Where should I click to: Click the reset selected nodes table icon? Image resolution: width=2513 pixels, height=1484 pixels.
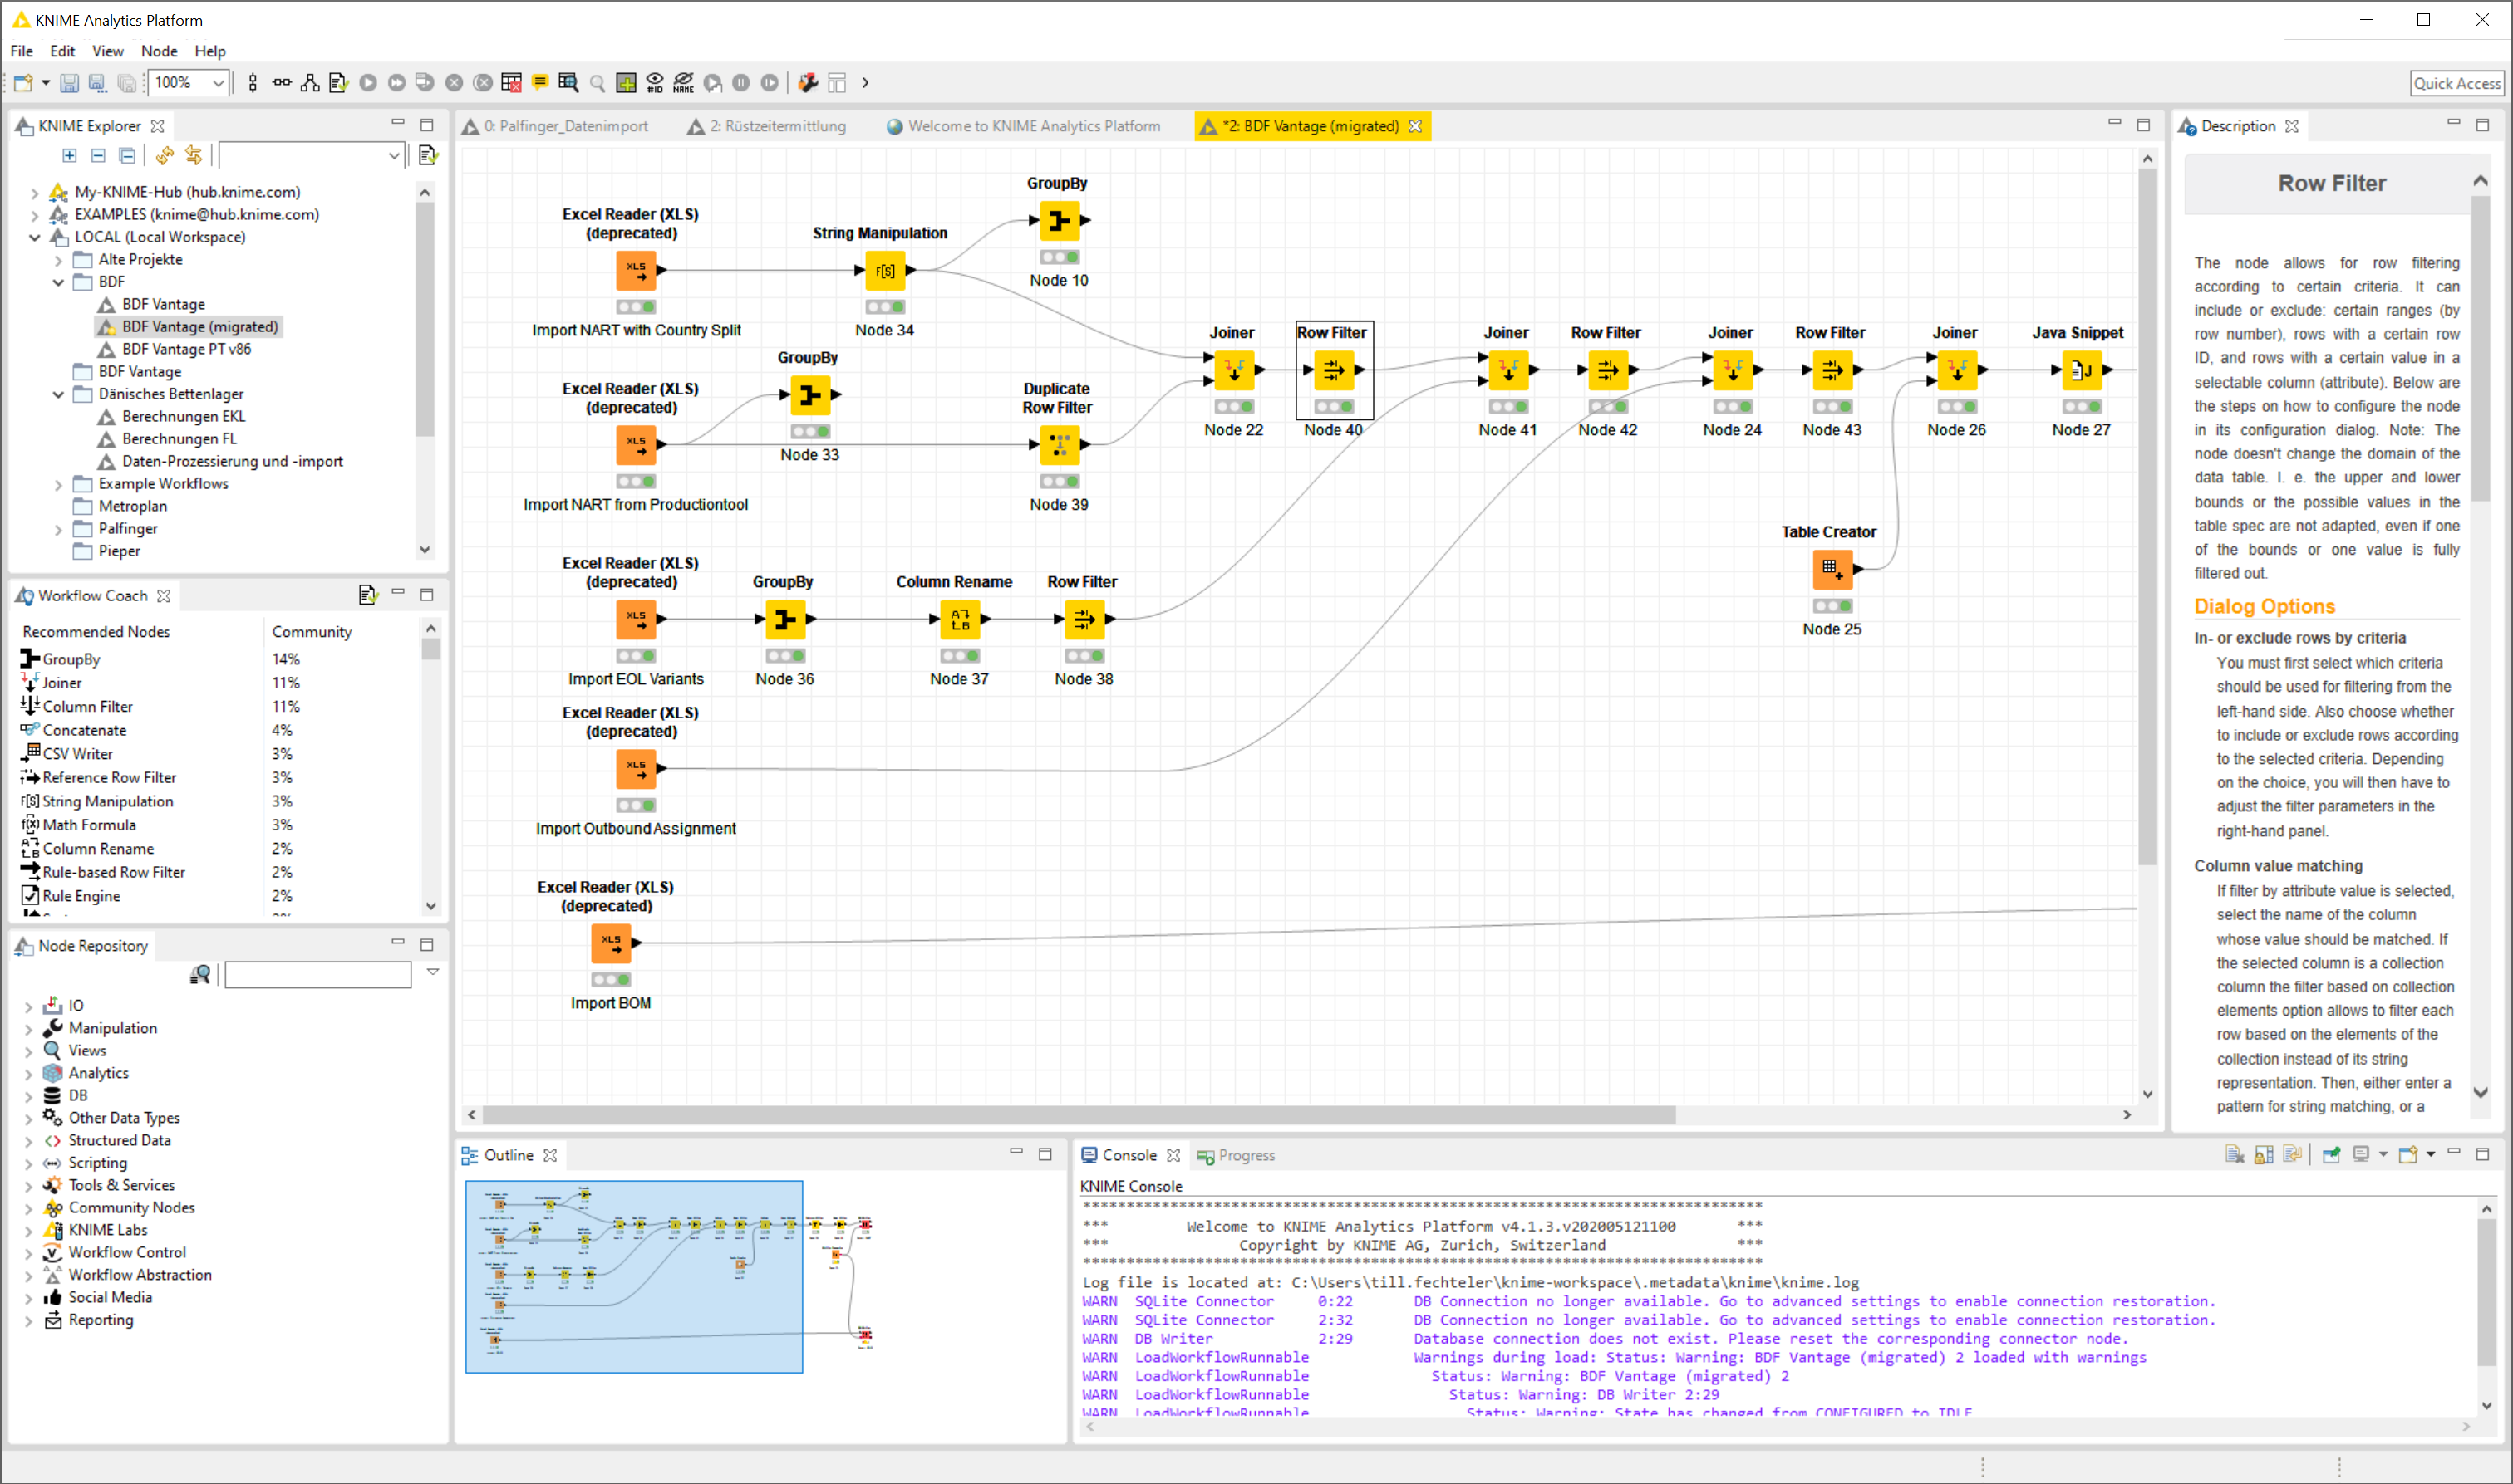pos(511,83)
